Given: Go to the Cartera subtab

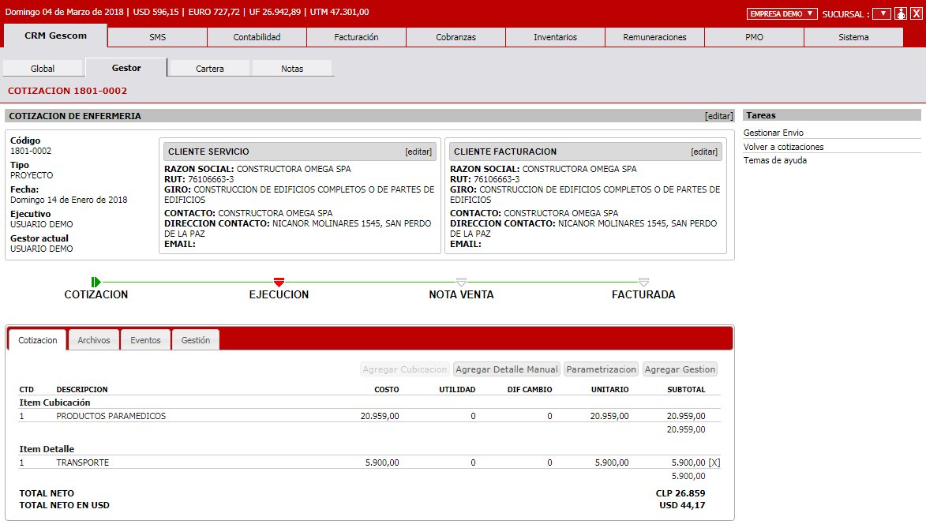Looking at the screenshot, I should pos(210,69).
